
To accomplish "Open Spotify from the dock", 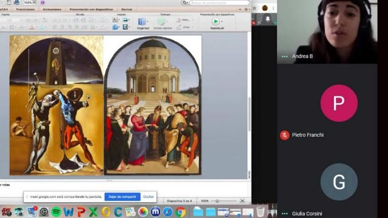I will coord(56,212).
